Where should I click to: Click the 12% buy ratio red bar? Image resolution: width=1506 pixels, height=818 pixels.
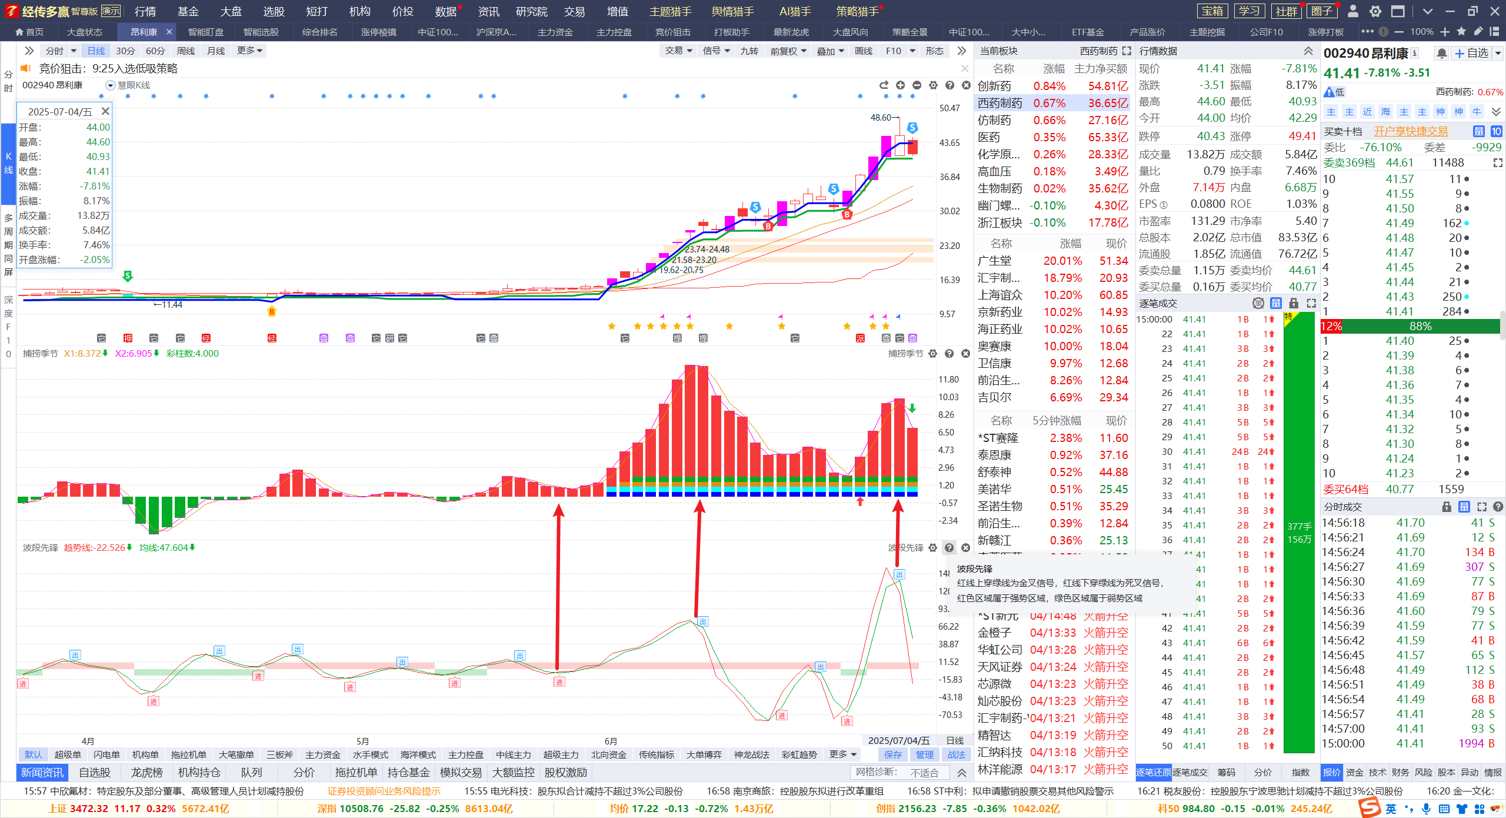click(1331, 326)
